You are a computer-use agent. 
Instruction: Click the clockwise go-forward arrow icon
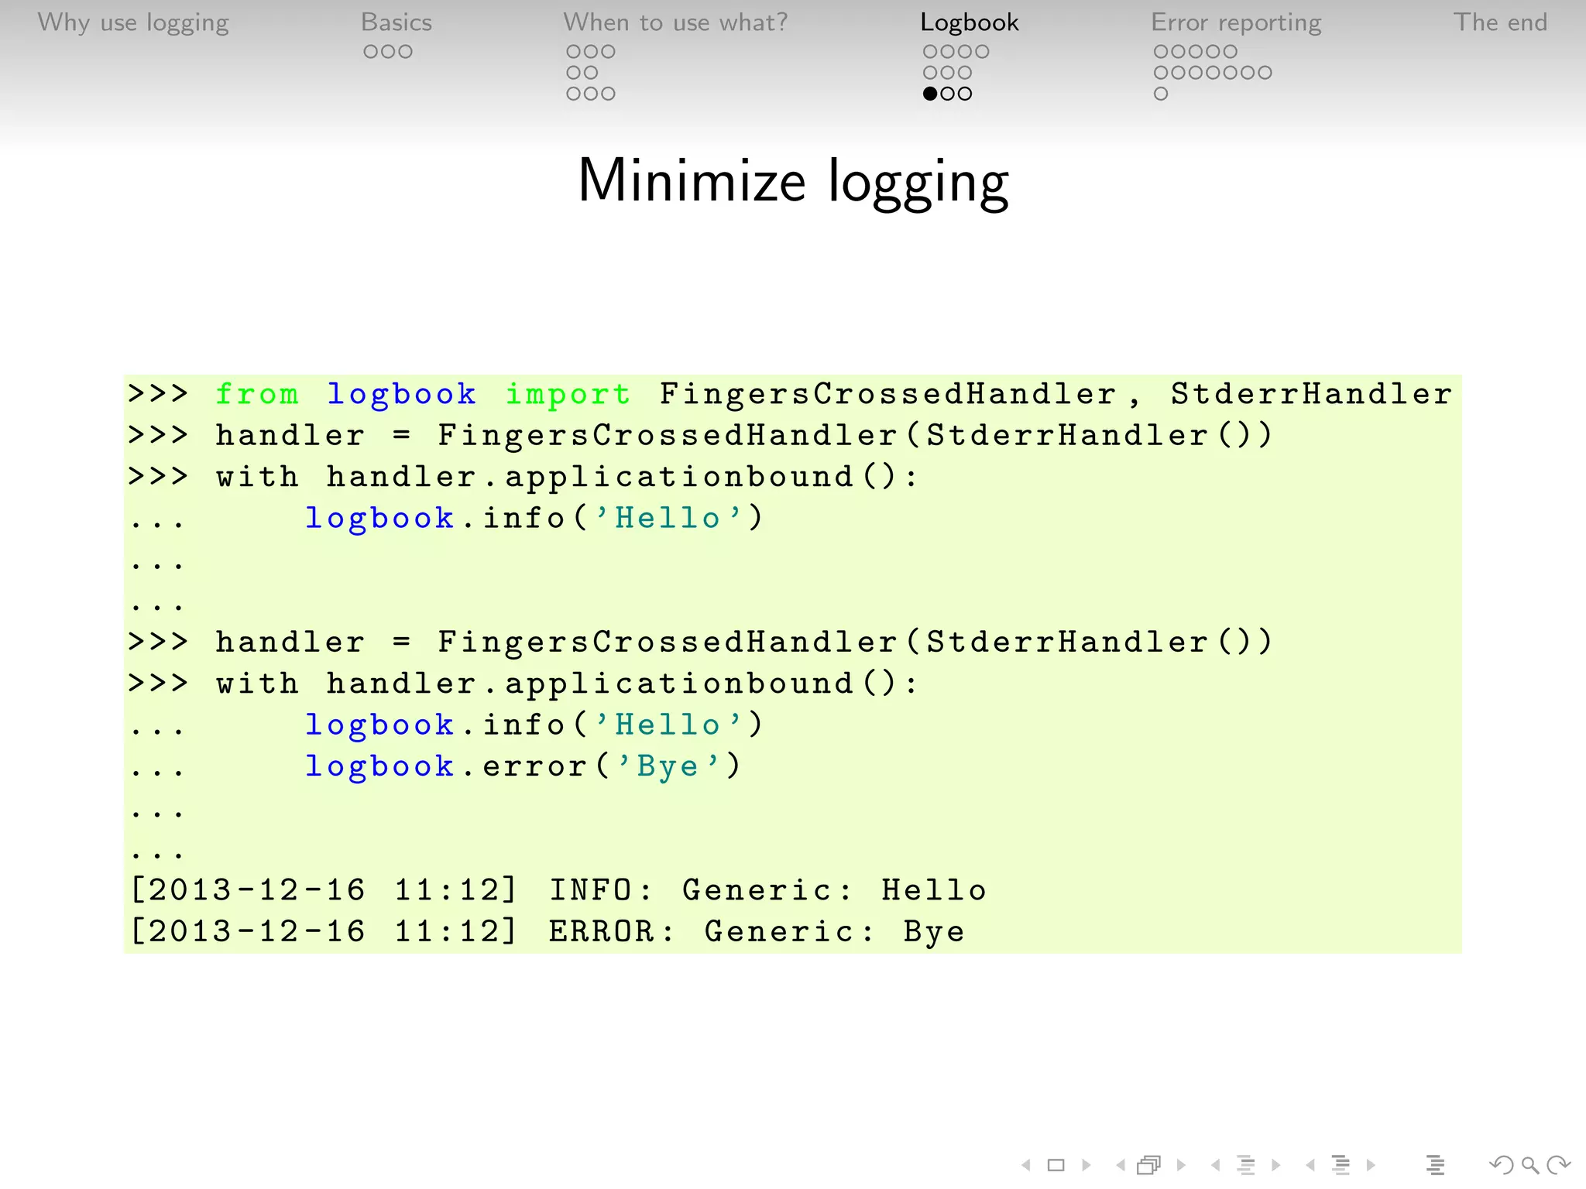(x=1558, y=1164)
